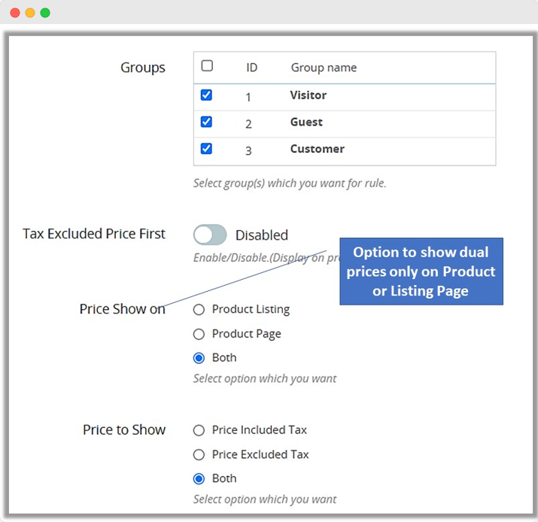Uncheck the Guest group checkbox
The image size is (538, 522).
pos(206,122)
